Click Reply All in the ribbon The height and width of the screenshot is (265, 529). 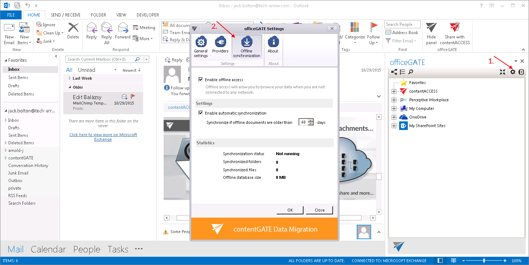pos(107,33)
